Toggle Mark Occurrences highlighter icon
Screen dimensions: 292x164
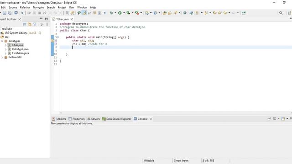[x=84, y=13]
